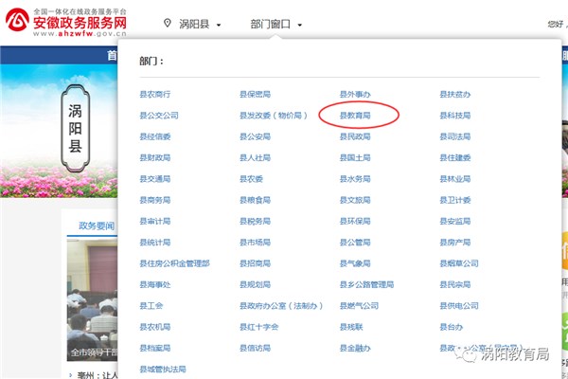
Task: Open 县住房公积金管理部 link
Action: [x=174, y=263]
